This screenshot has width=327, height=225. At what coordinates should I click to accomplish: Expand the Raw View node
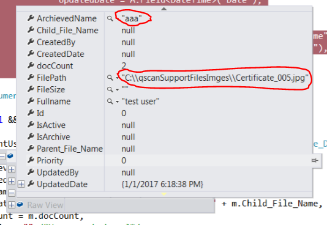pos(12,205)
